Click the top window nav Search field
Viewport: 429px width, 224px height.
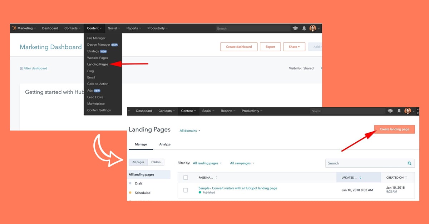point(253,28)
